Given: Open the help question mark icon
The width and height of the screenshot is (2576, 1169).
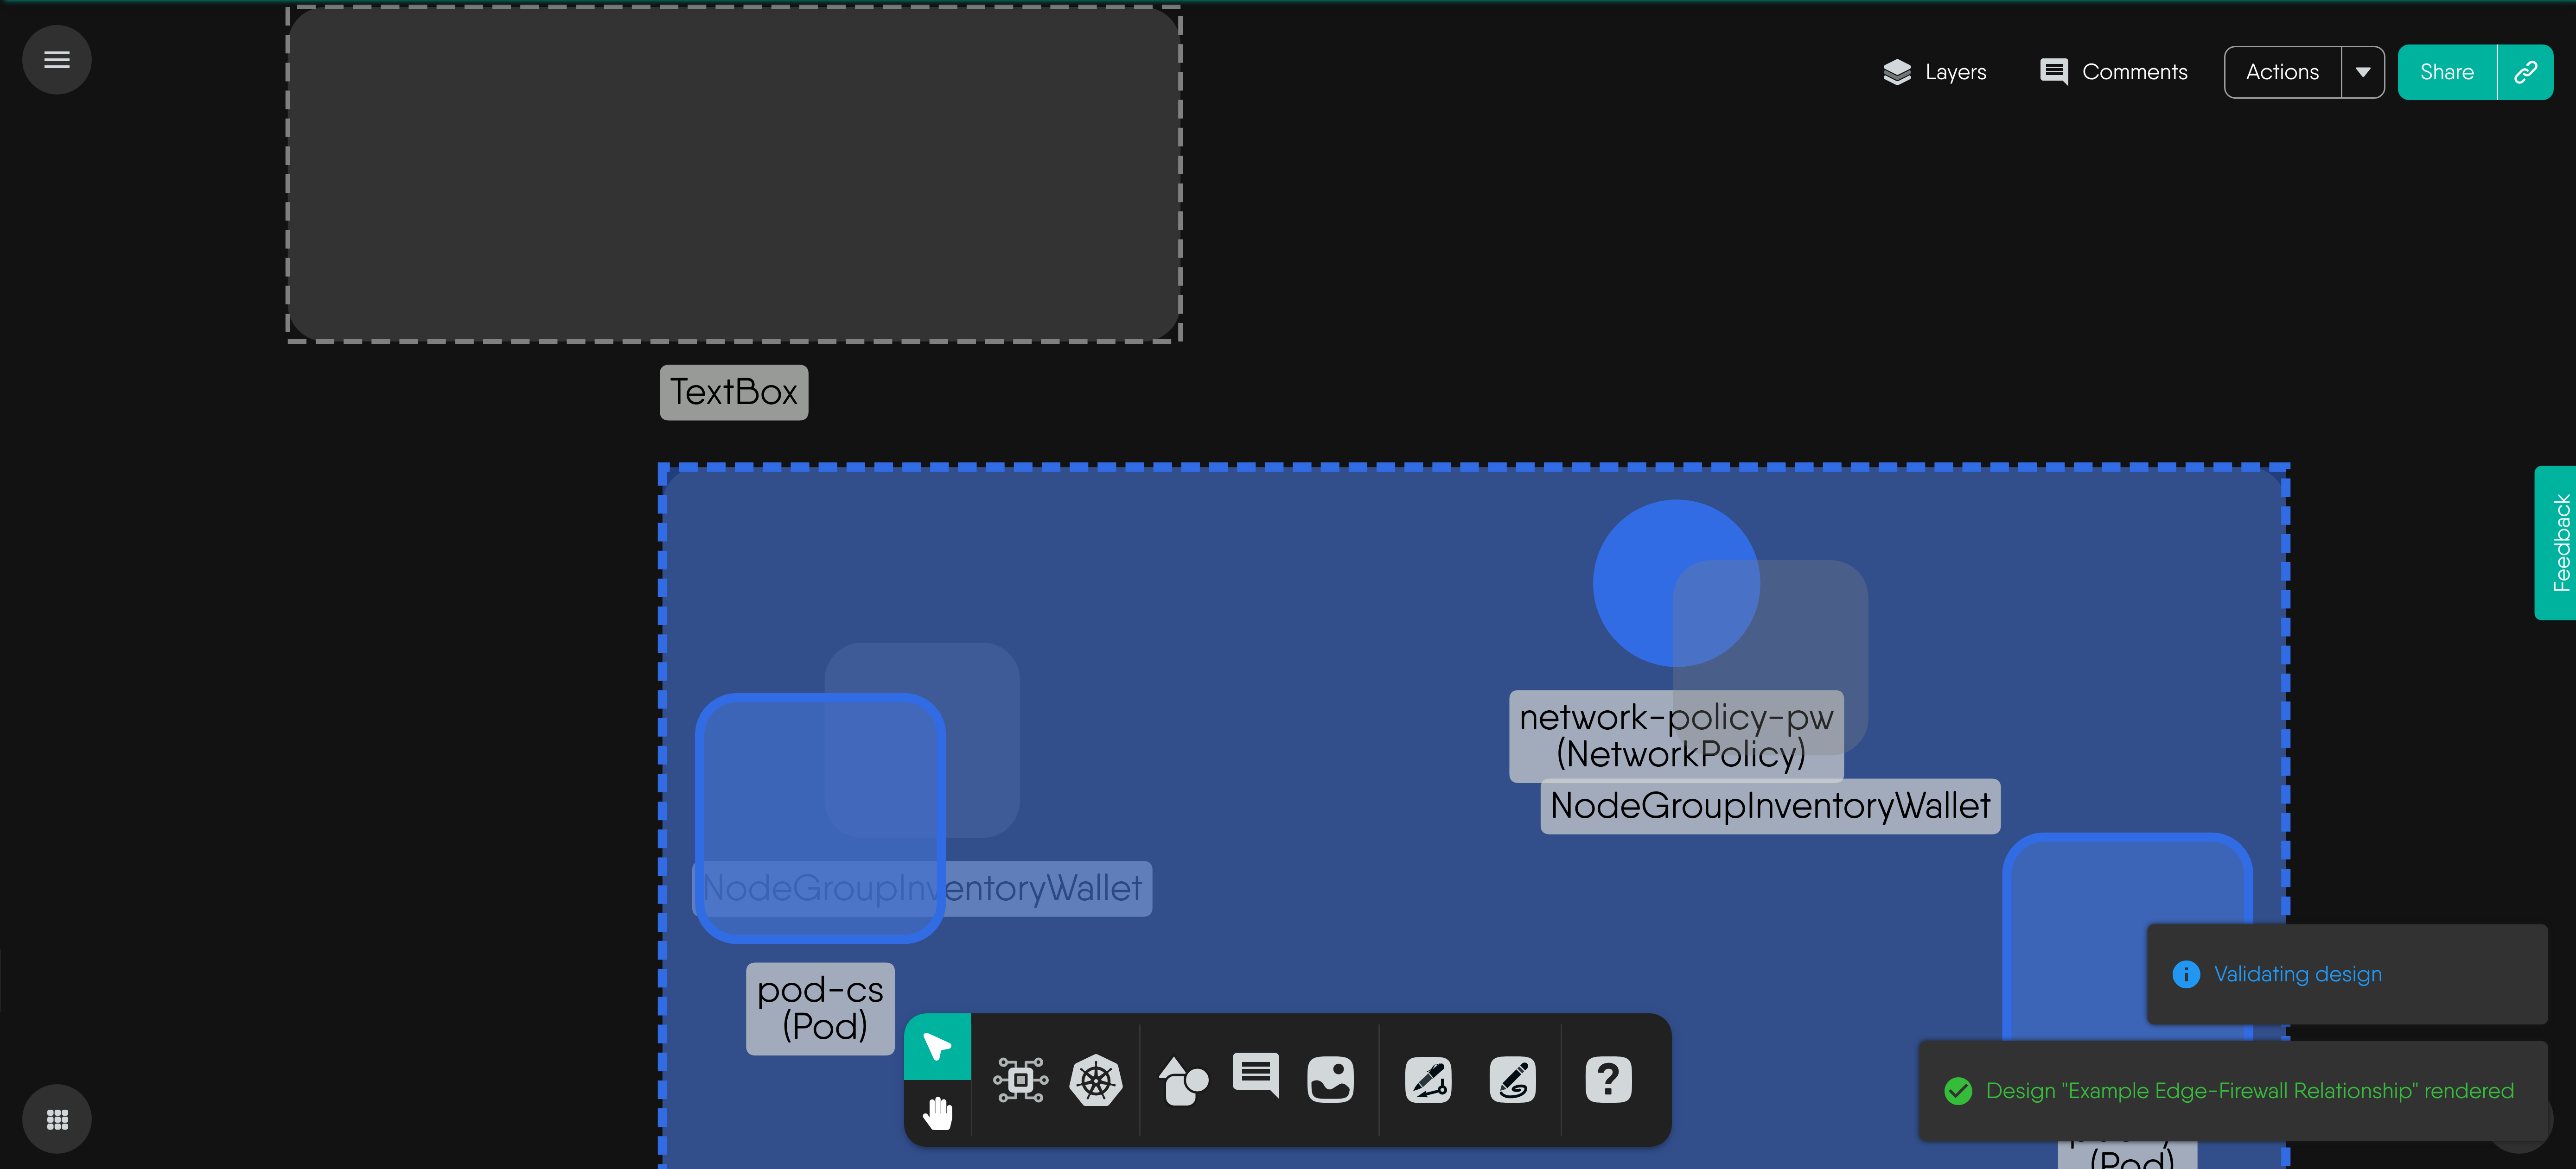Looking at the screenshot, I should click(1608, 1079).
